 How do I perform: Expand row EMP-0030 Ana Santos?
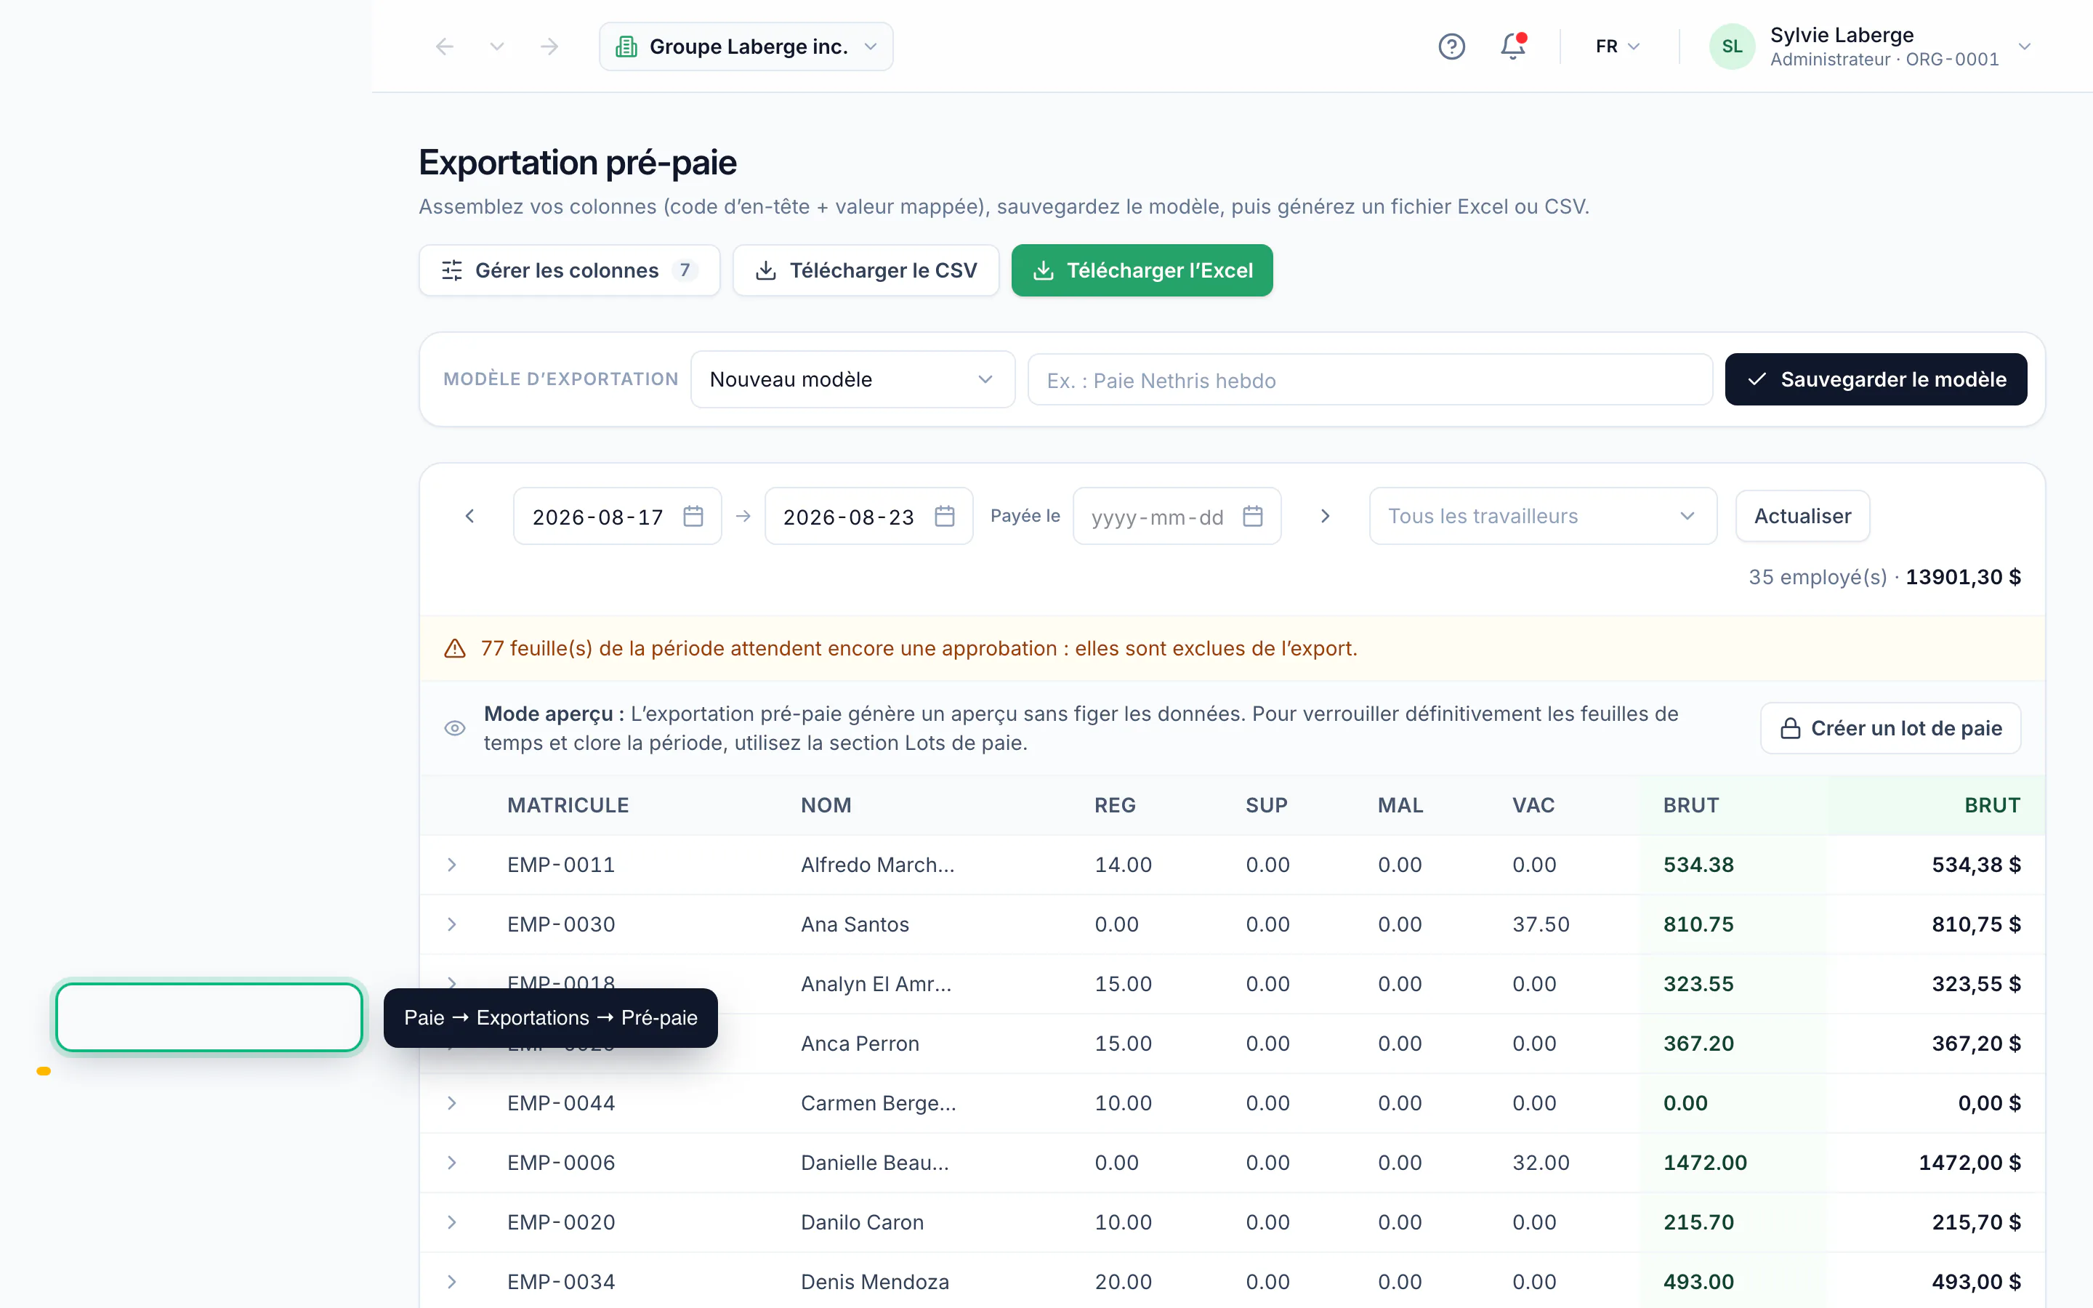pos(451,925)
